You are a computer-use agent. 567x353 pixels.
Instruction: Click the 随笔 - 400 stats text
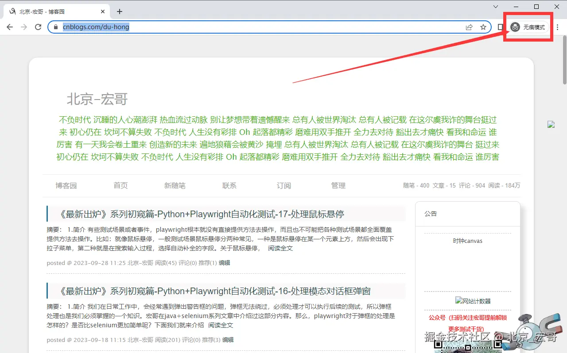(416, 185)
